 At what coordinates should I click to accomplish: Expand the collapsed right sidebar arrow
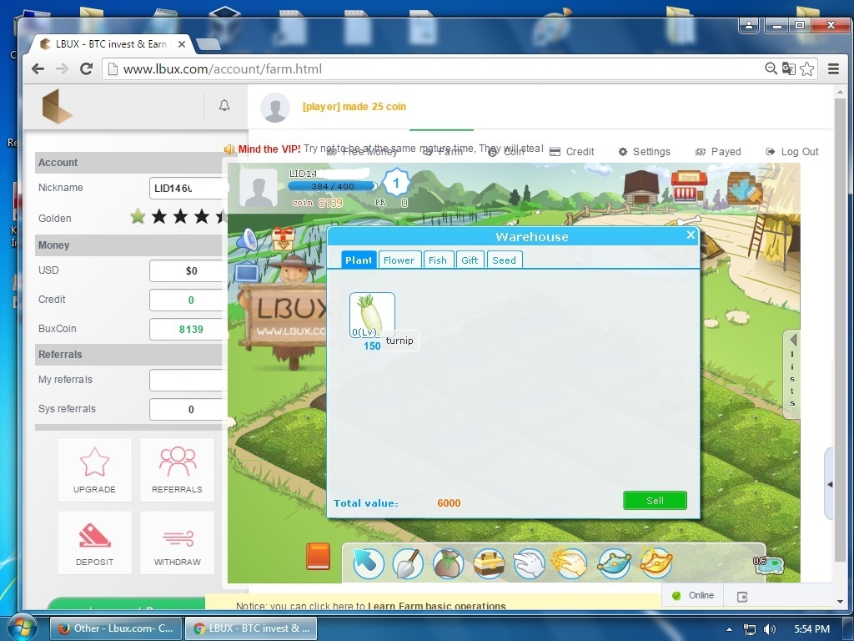click(830, 484)
